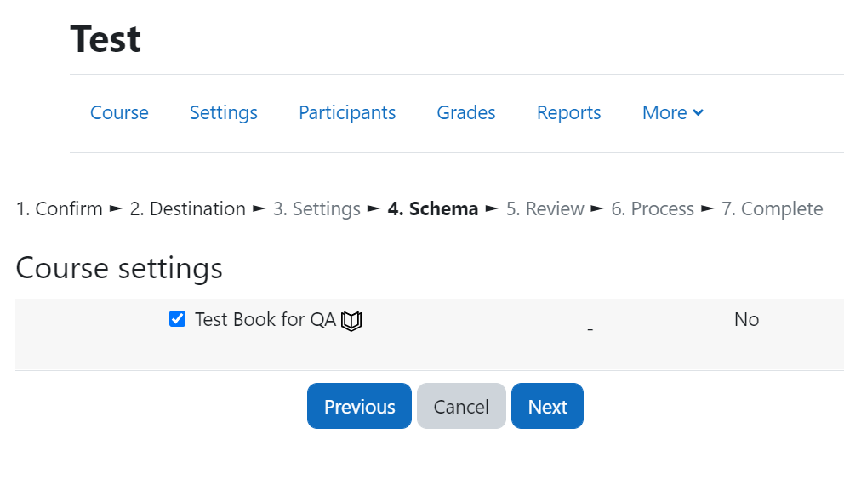This screenshot has height=491, width=844.
Task: Click the Test page heading
Action: coord(105,39)
